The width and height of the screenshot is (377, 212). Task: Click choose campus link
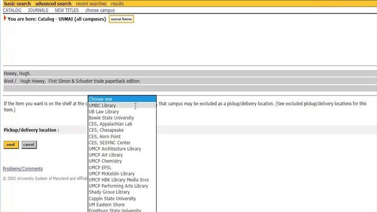click(100, 11)
